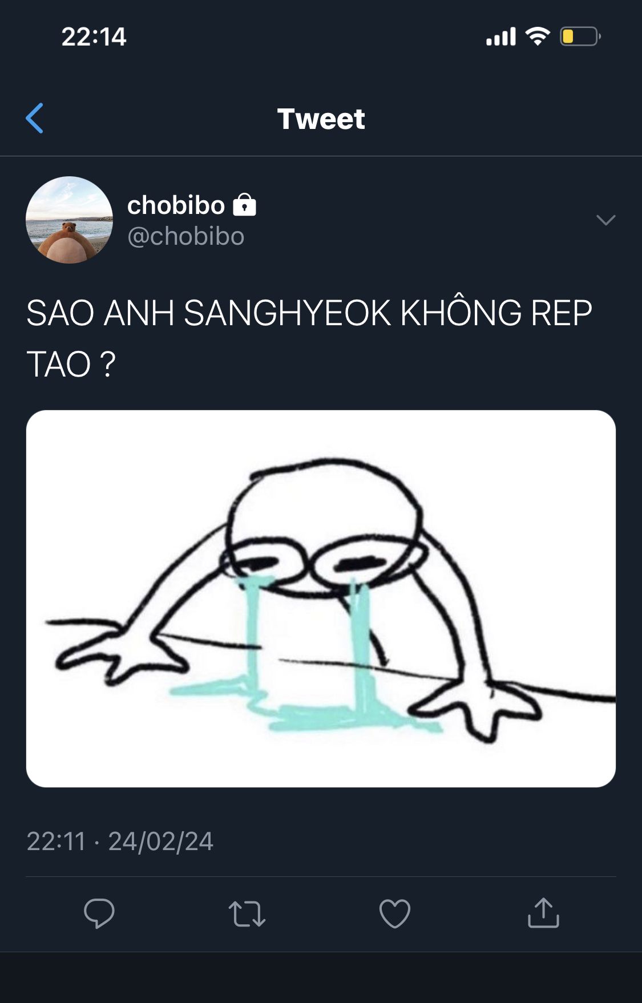Tap the retweet arrows icon
642x1003 pixels.
pyautogui.click(x=247, y=913)
